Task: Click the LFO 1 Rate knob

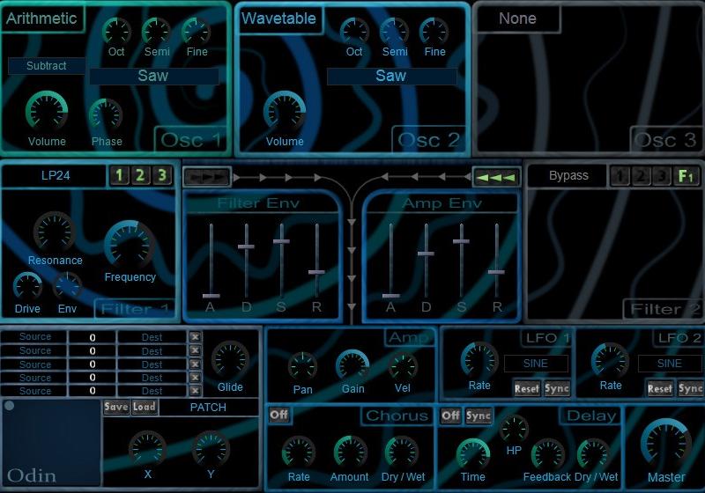Action: [x=479, y=361]
